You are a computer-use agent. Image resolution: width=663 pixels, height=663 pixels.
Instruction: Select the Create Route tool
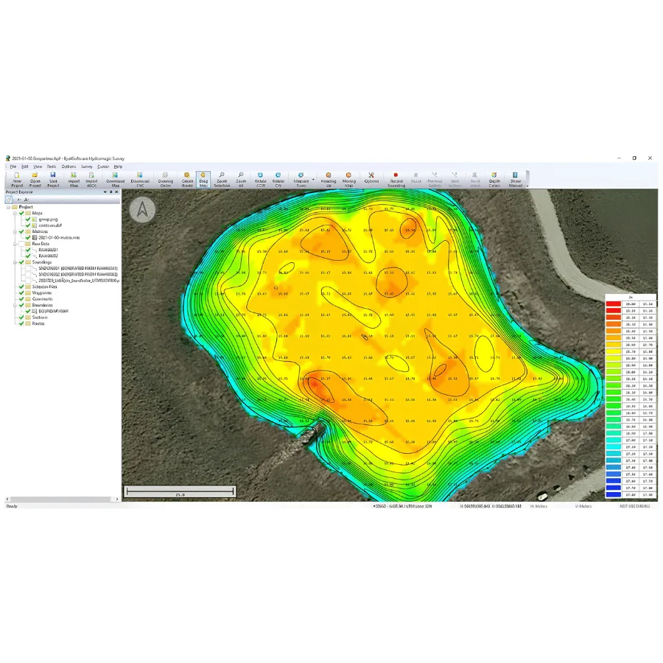tap(187, 180)
